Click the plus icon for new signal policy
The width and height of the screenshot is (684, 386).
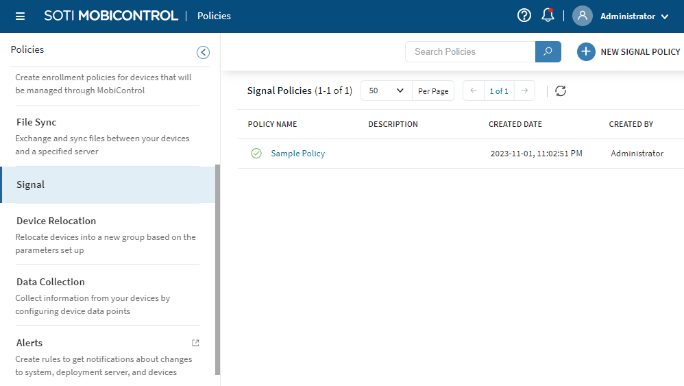point(586,51)
